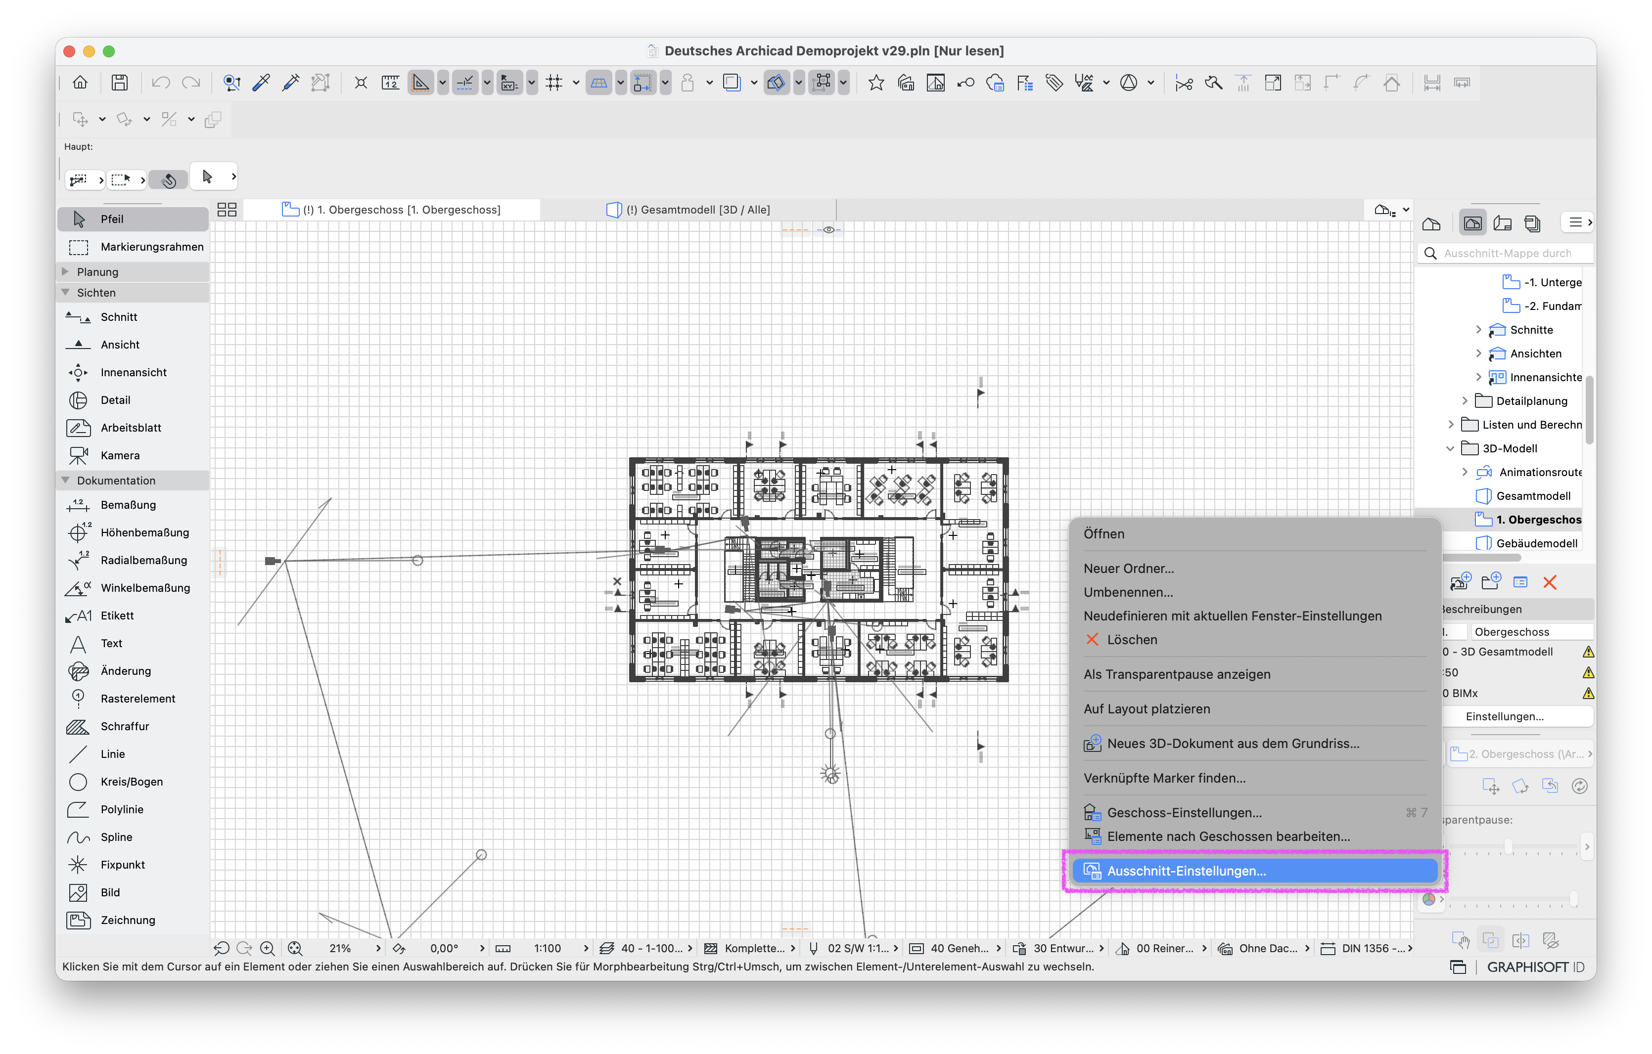Switch to the Gesamtmodell 3D tab
Image resolution: width=1652 pixels, height=1054 pixels.
[x=688, y=209]
